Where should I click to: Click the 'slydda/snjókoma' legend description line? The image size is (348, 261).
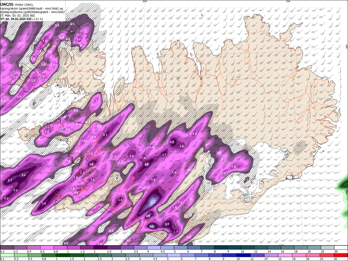pyautogui.click(x=32, y=12)
